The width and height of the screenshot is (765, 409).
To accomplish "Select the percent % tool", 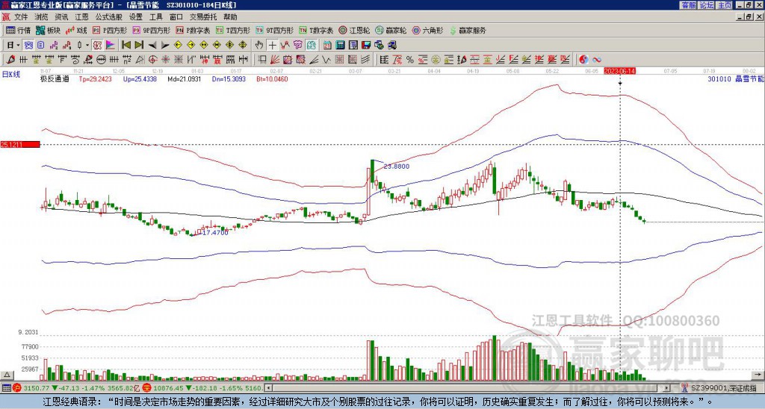I will [410, 60].
